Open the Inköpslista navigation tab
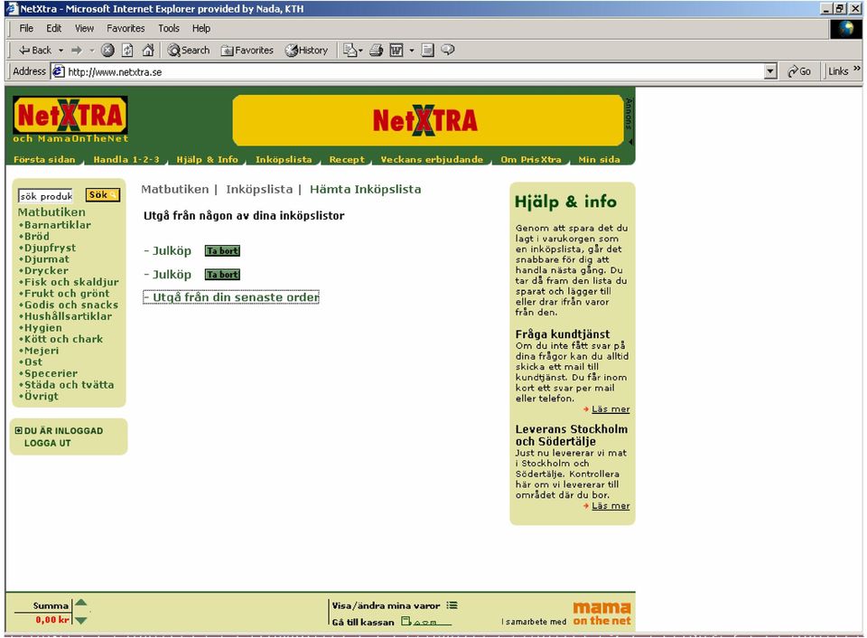This screenshot has width=867, height=638. click(284, 159)
